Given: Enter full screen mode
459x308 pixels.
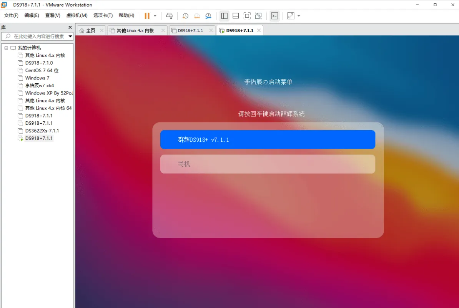Looking at the screenshot, I should 247,16.
